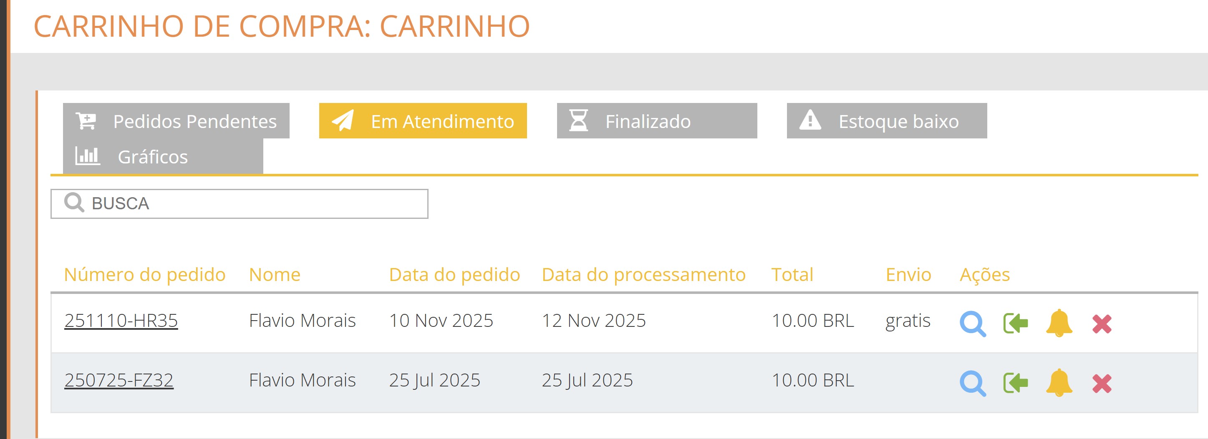Switch to the Gráficos tab
Viewport: 1208px width, 439px height.
(152, 156)
